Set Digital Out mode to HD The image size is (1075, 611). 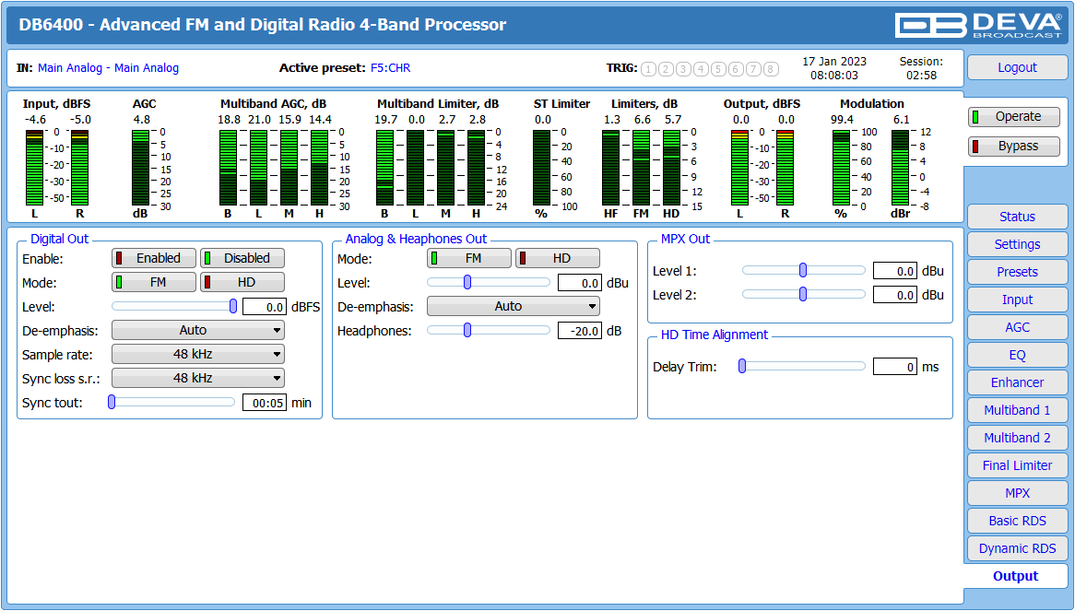(x=242, y=282)
